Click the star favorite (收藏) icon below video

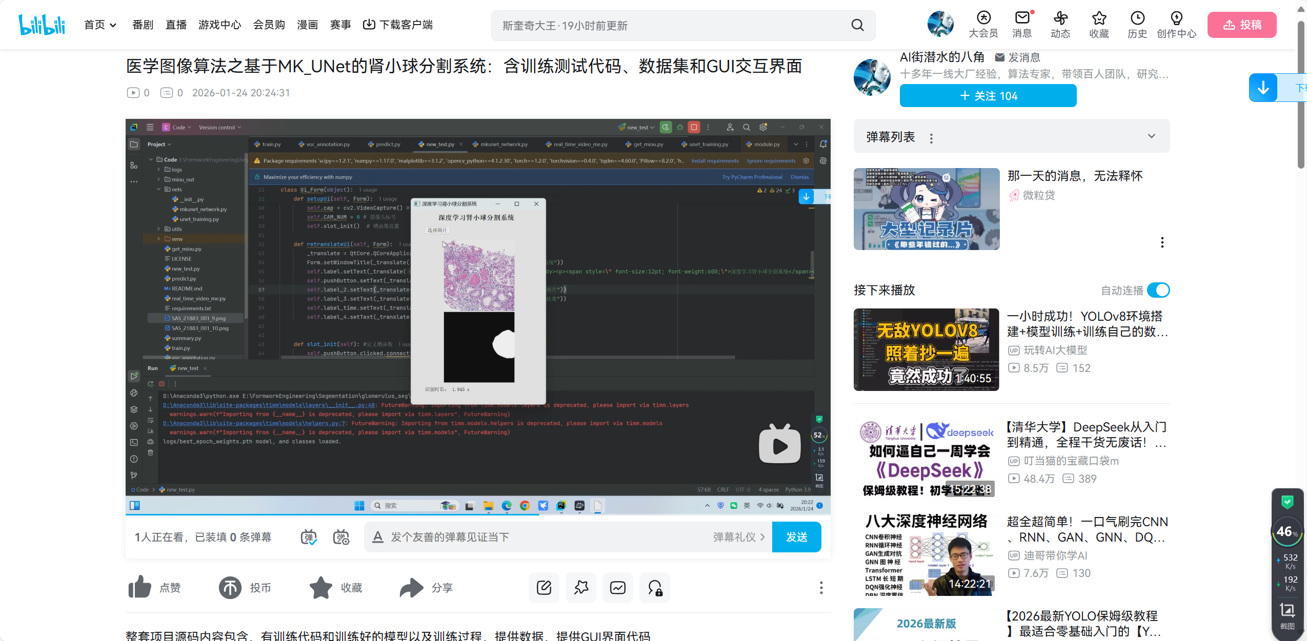[321, 587]
